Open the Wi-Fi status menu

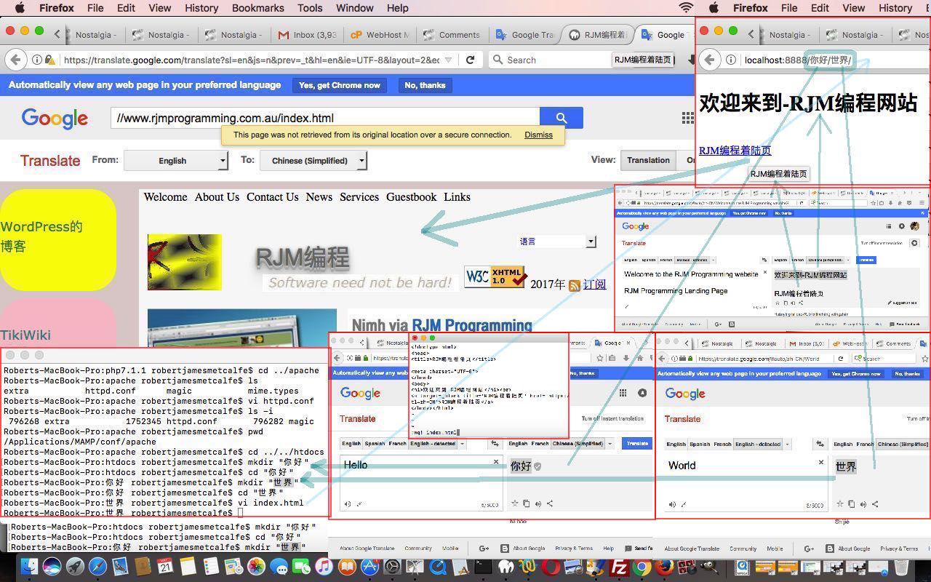click(x=686, y=8)
